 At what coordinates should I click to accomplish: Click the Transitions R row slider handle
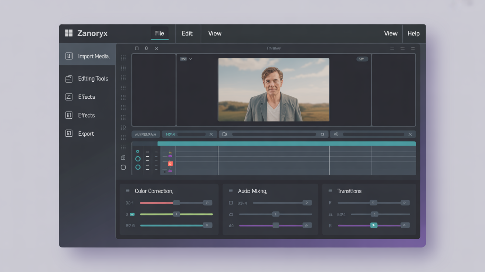tap(374, 203)
